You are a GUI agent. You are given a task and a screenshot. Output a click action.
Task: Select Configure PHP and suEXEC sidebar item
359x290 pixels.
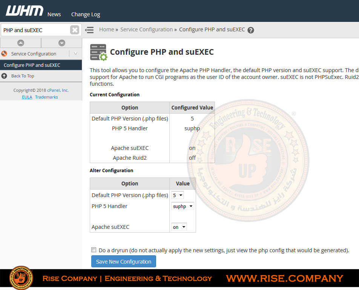41,65
